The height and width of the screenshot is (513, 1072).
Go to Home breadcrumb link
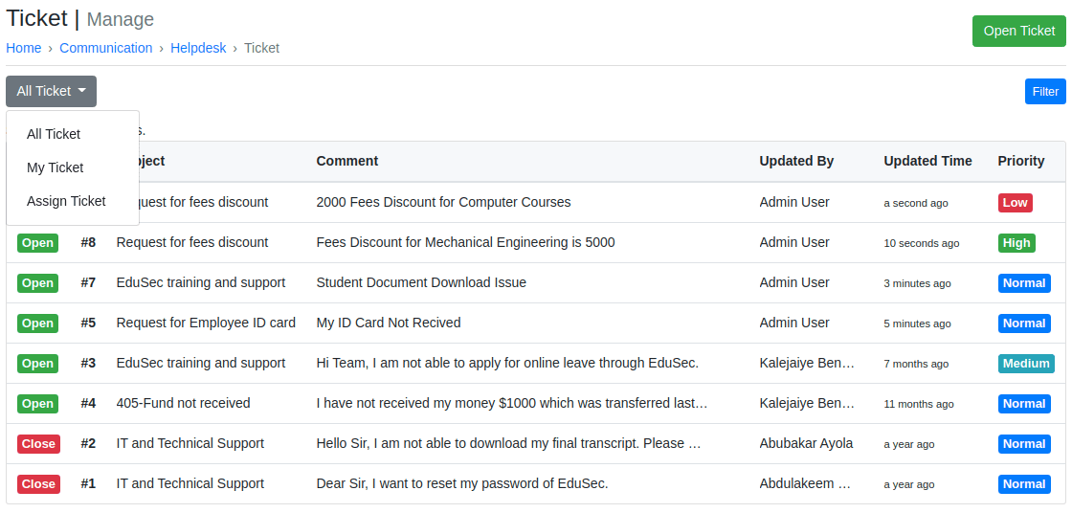click(24, 48)
